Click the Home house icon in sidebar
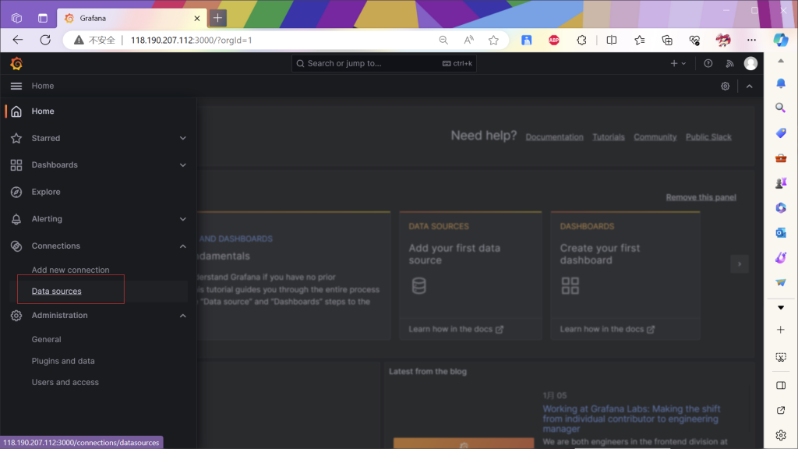This screenshot has height=449, width=798. pyautogui.click(x=16, y=111)
